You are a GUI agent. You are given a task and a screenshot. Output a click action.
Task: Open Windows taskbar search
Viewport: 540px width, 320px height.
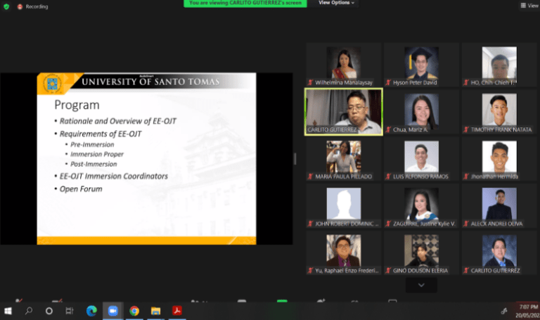29,311
